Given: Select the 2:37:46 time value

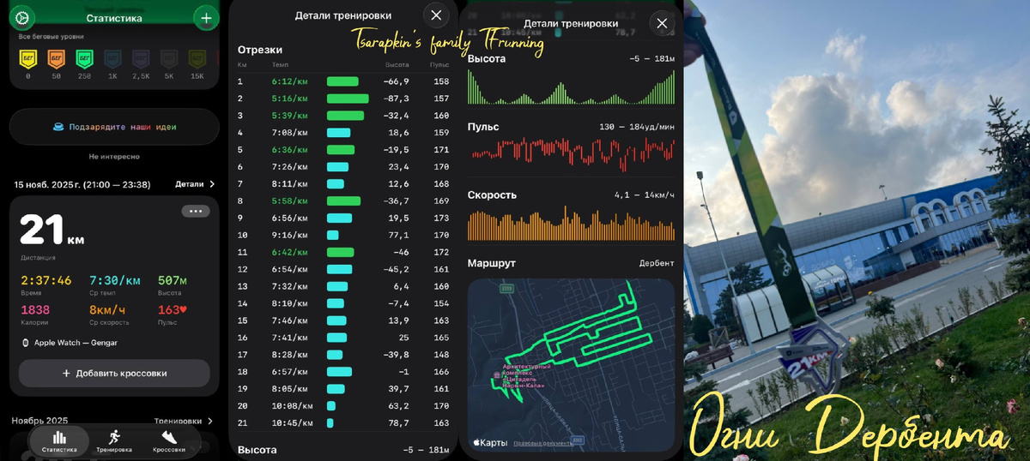Looking at the screenshot, I should (x=46, y=280).
